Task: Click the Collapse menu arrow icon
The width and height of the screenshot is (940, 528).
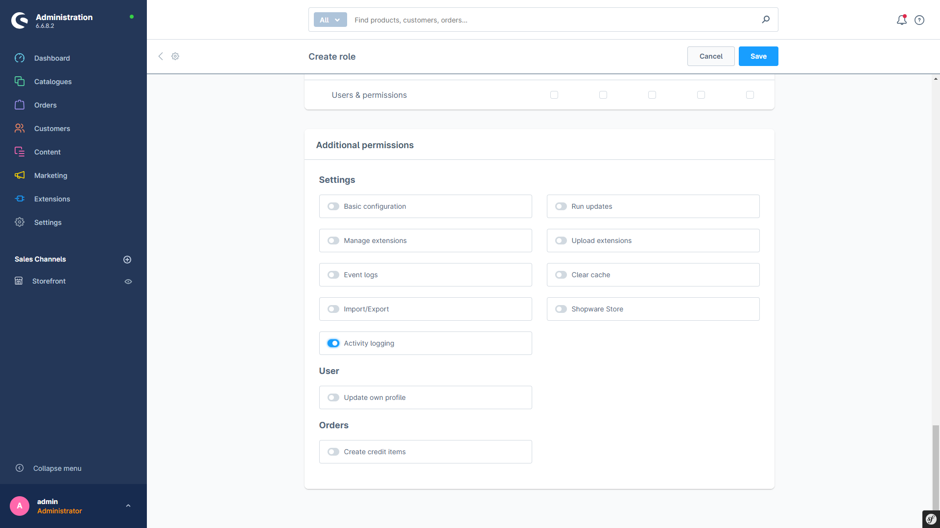Action: pos(20,468)
